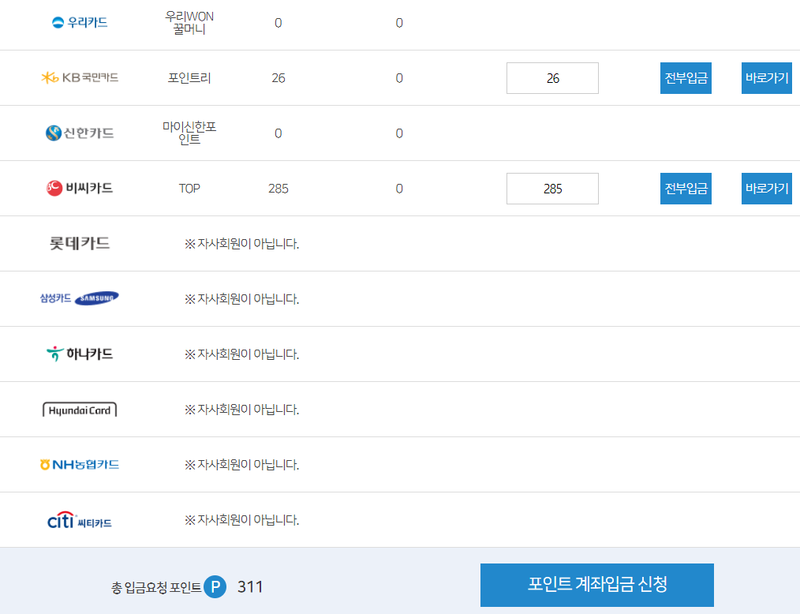Image resolution: width=800 pixels, height=614 pixels.
Task: Click the total 311 points value
Action: (x=250, y=587)
